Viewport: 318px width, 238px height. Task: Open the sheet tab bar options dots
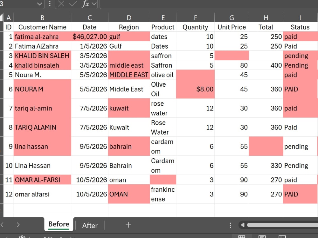click(230, 225)
